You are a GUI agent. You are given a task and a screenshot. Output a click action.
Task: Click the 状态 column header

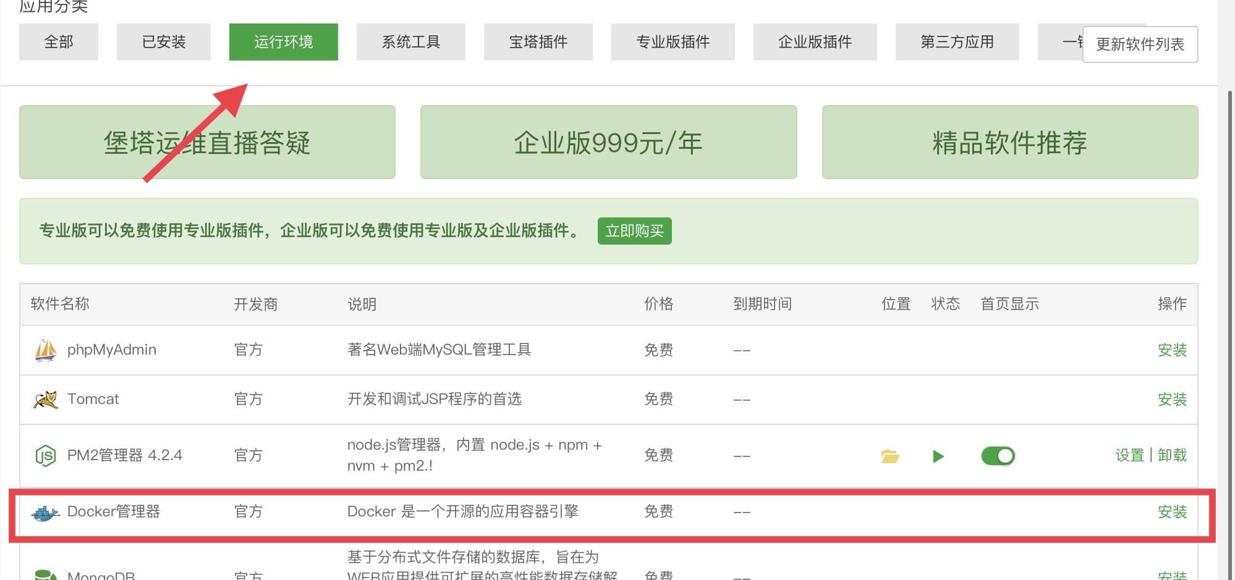coord(946,304)
